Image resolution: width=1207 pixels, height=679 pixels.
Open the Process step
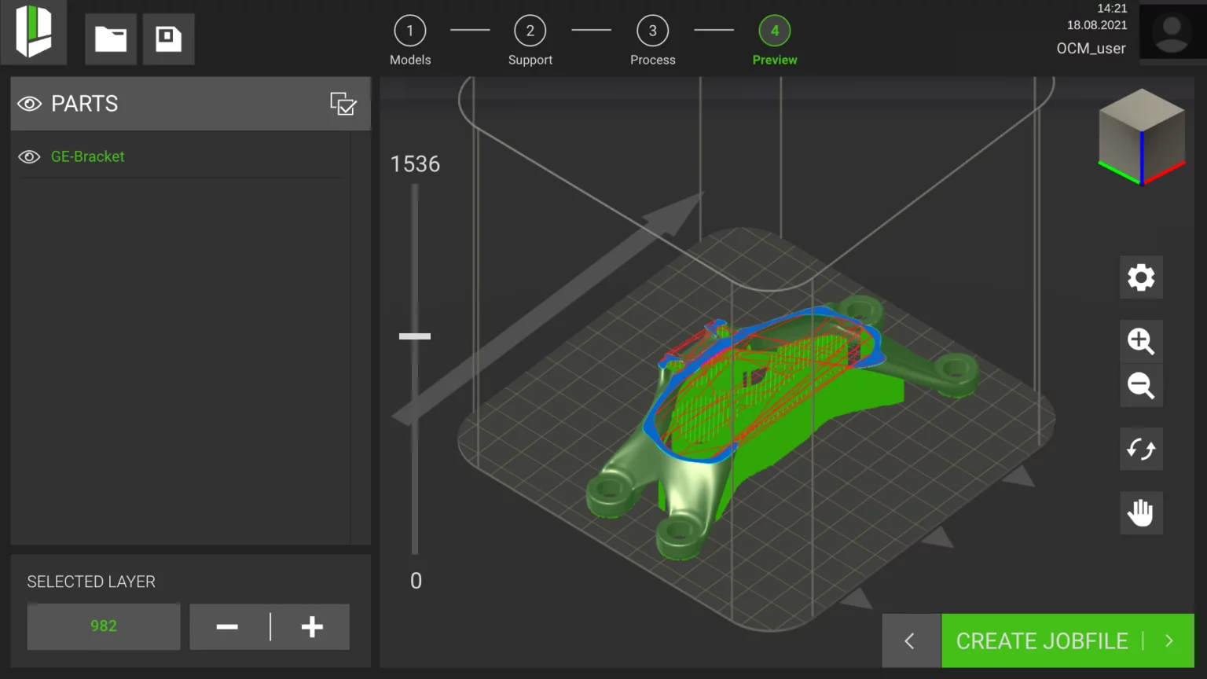pyautogui.click(x=652, y=30)
